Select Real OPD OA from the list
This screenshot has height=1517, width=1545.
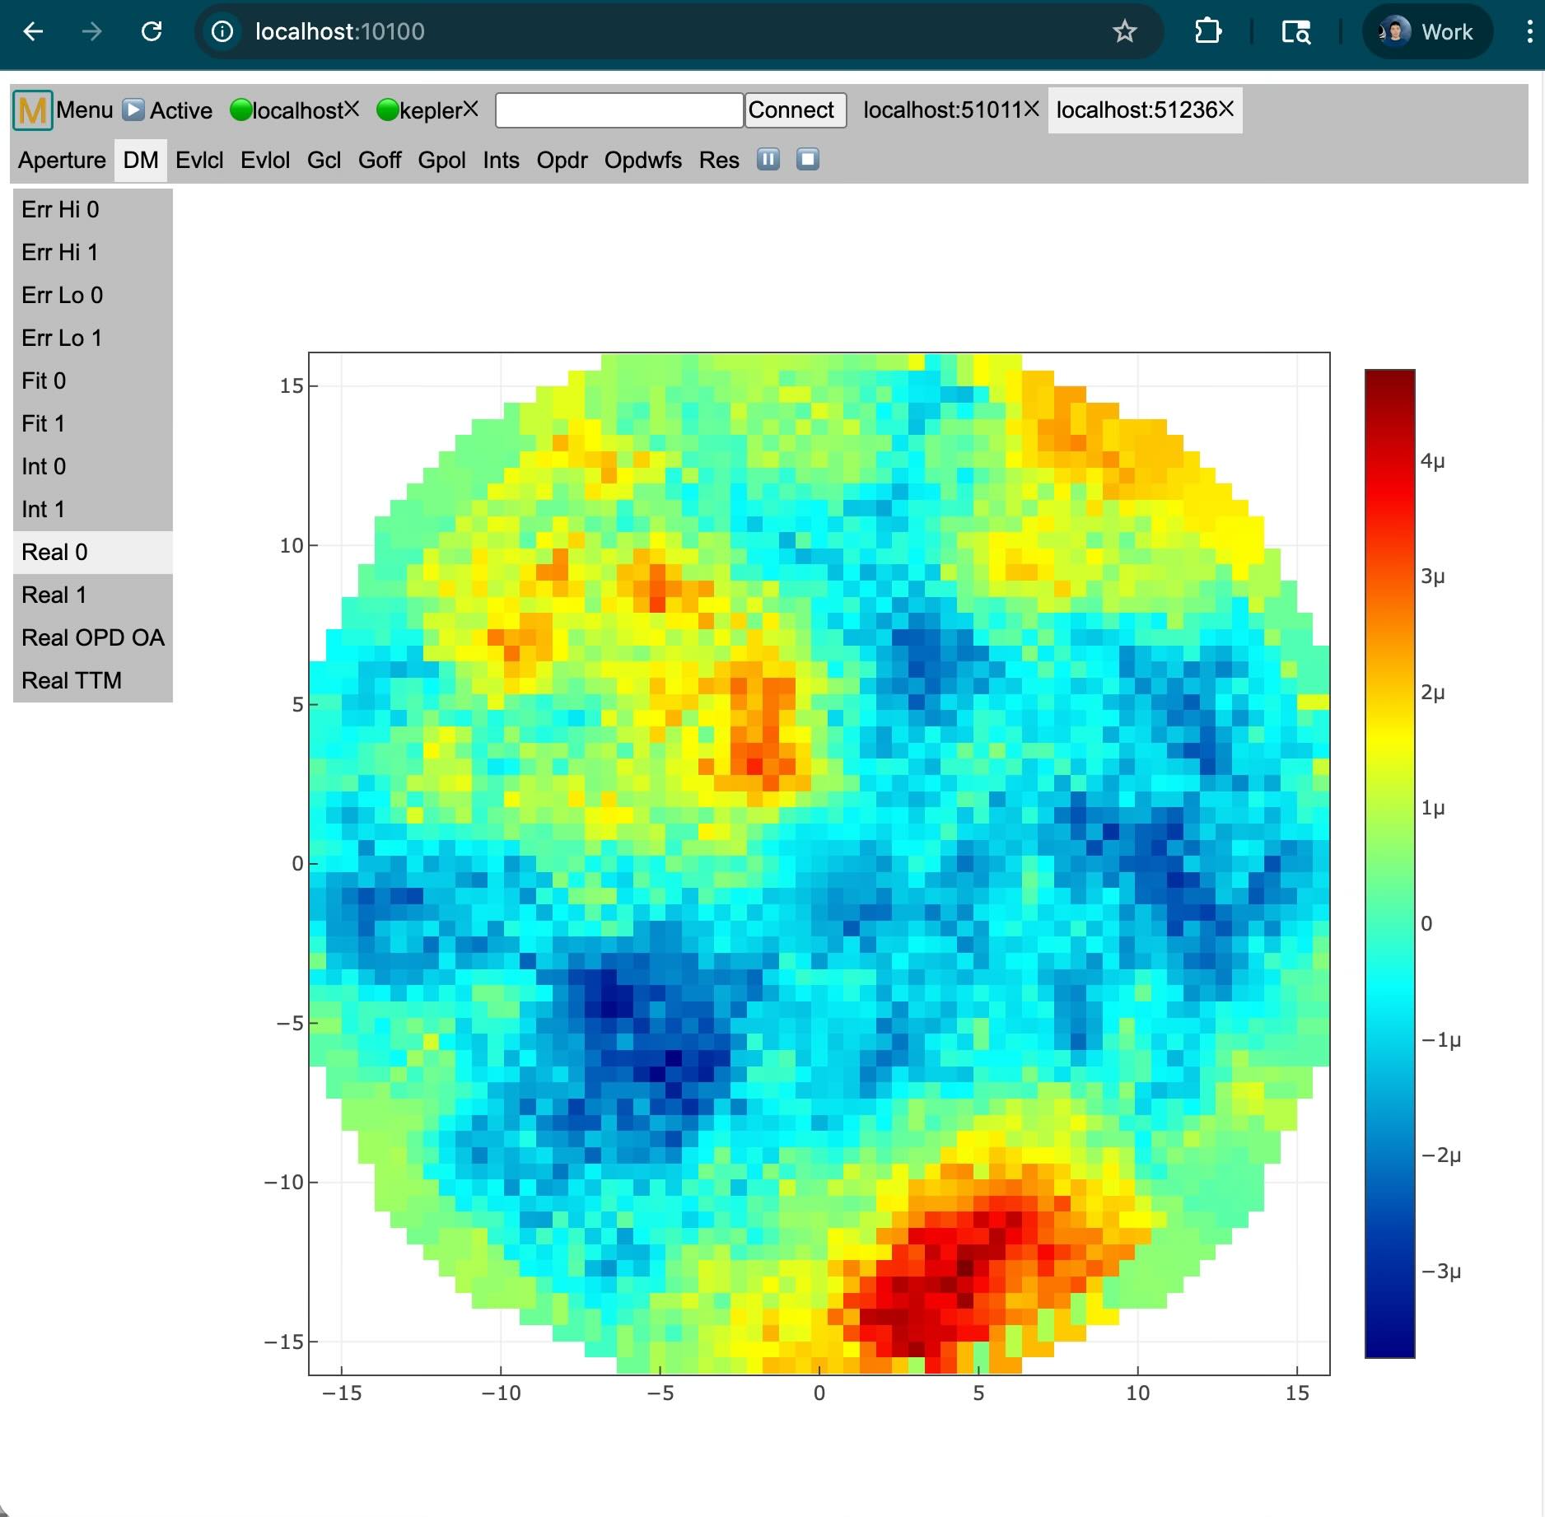pyautogui.click(x=92, y=637)
